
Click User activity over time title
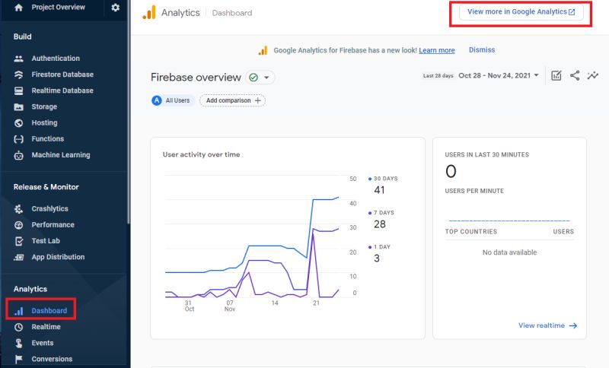point(201,154)
